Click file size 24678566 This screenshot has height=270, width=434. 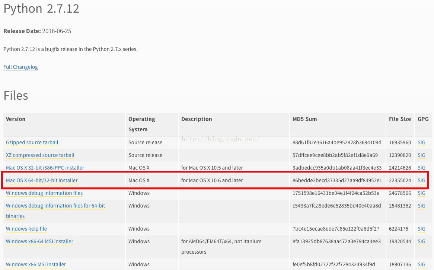[400, 193]
